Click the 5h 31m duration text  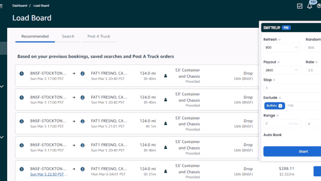(x=150, y=174)
